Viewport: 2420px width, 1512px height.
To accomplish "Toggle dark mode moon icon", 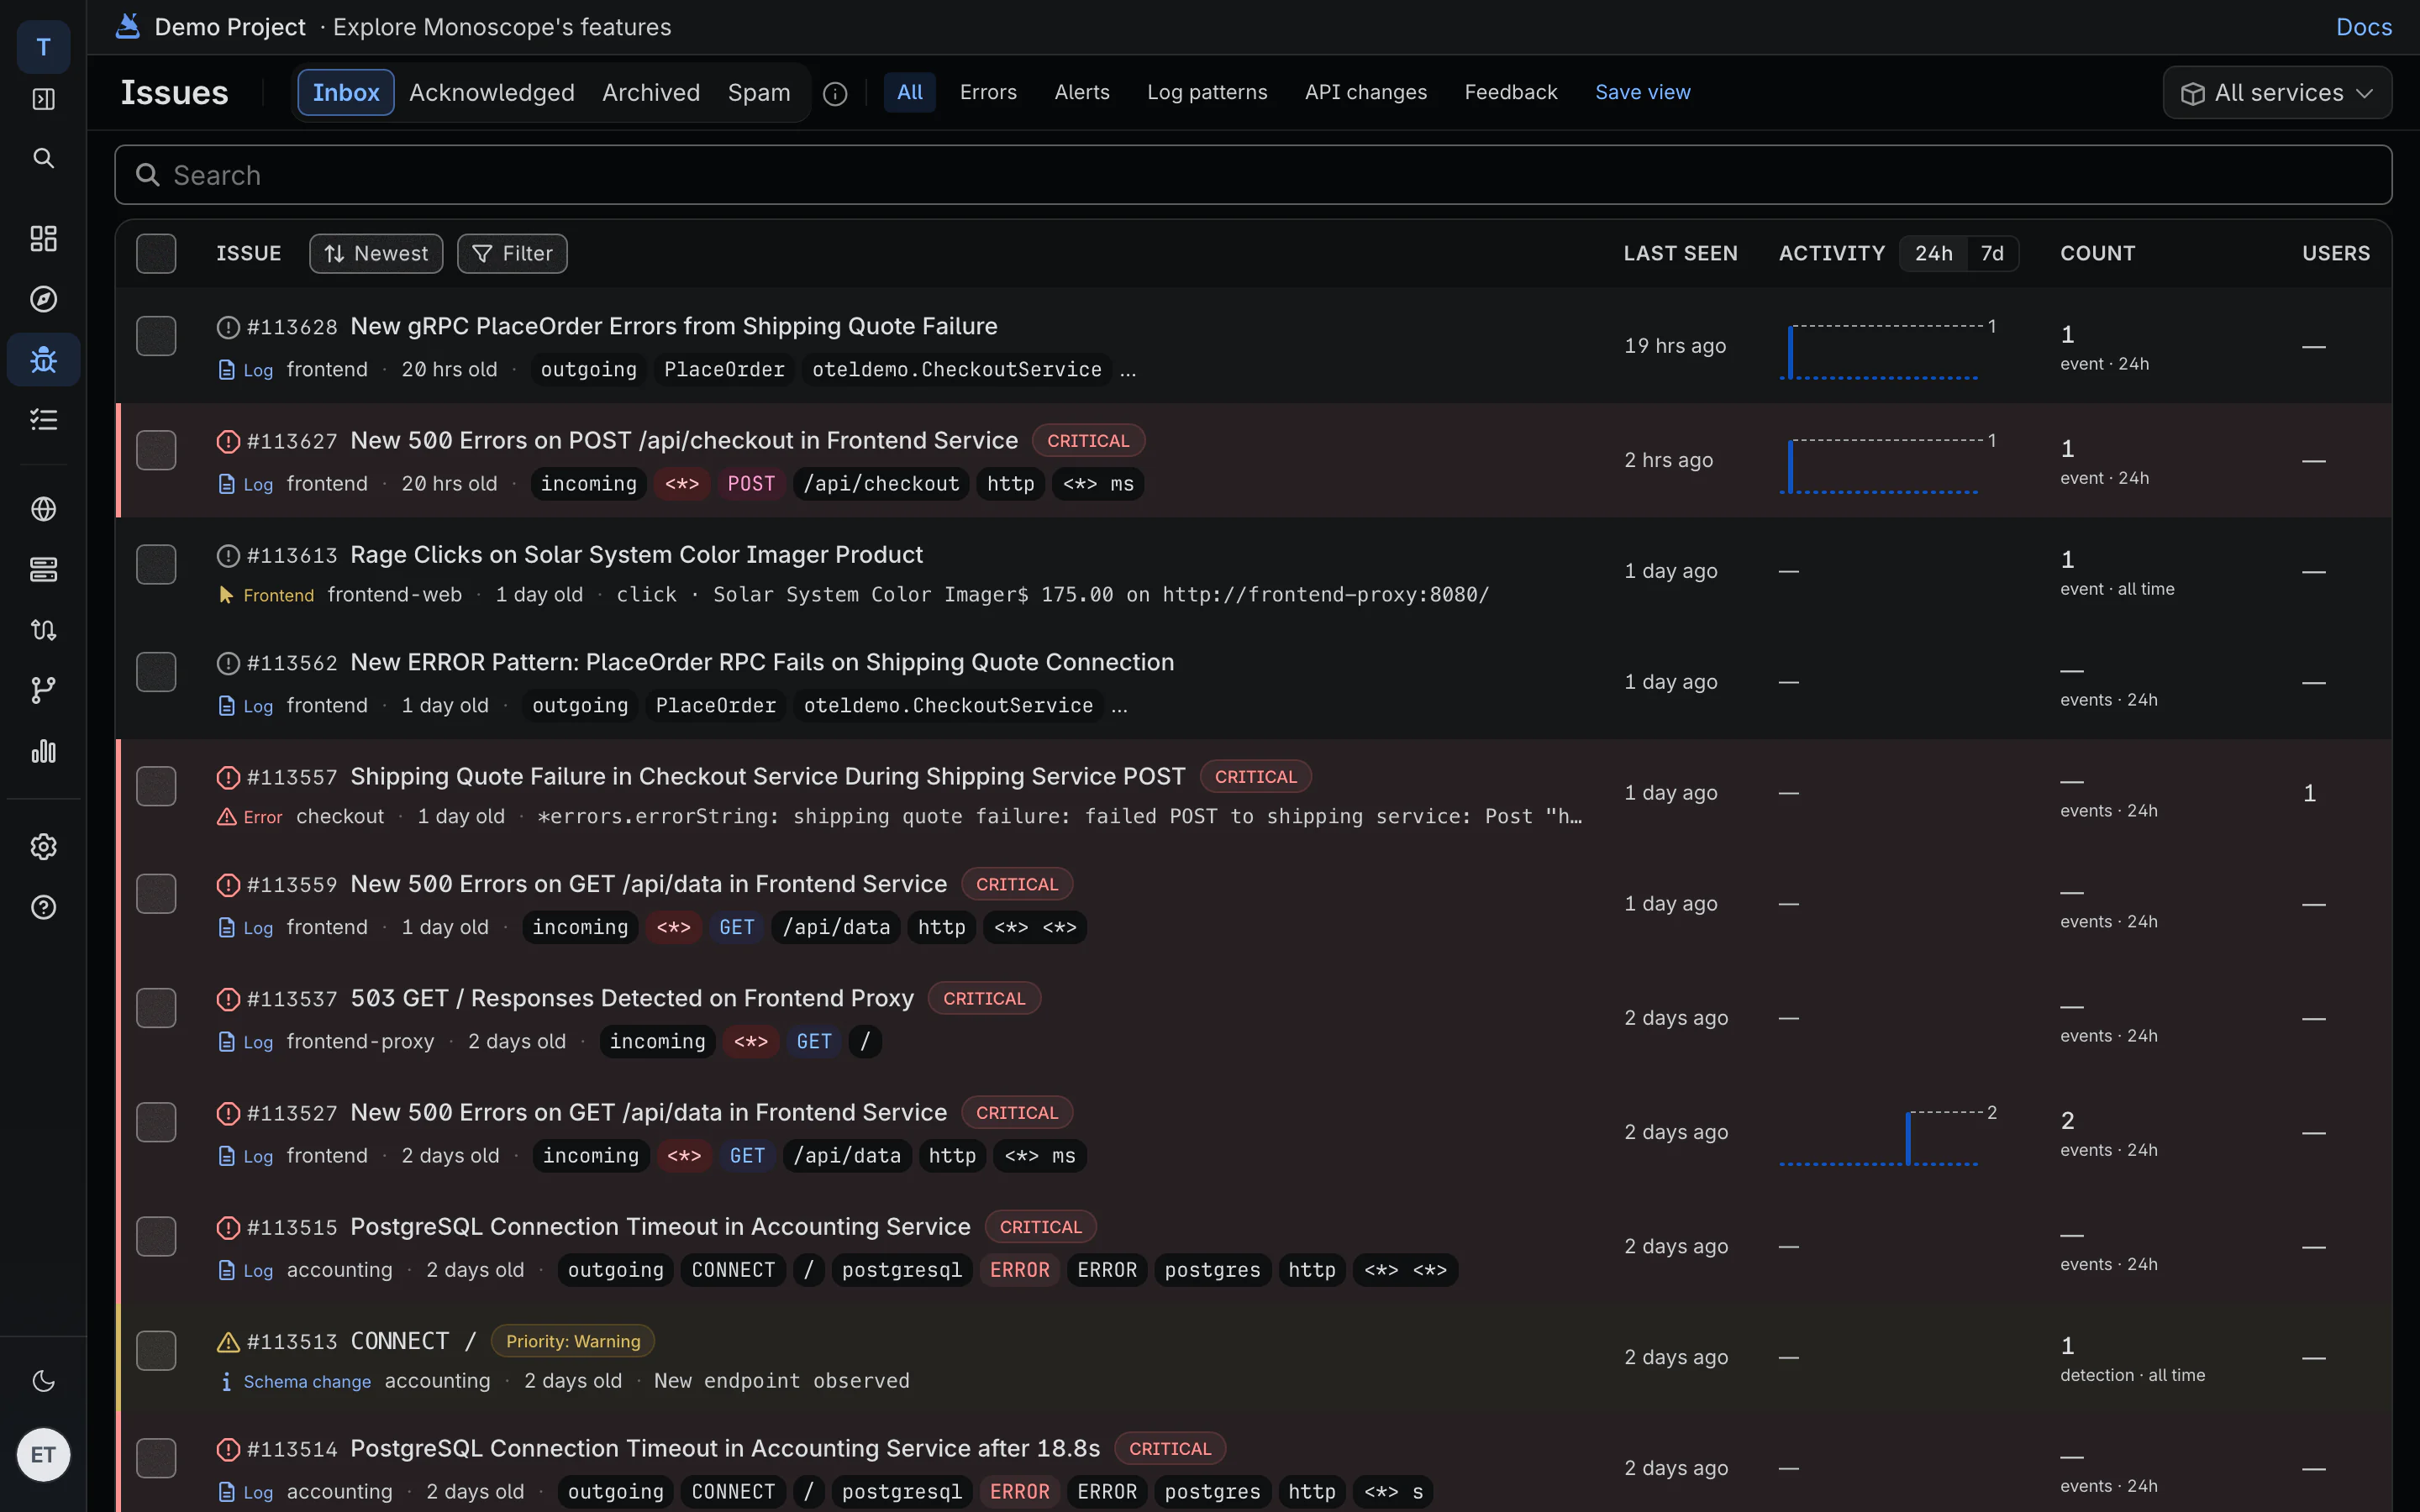I will coord(43,1381).
